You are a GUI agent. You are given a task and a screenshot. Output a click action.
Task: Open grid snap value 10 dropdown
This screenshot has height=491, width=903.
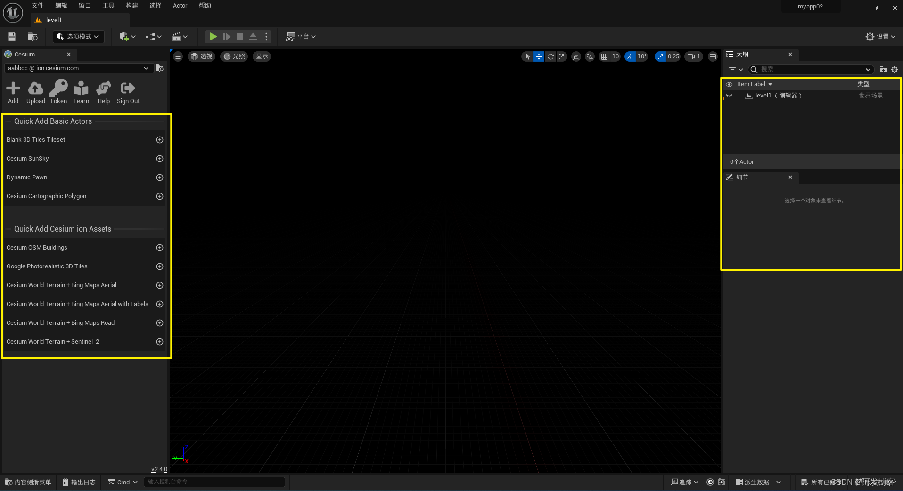616,56
